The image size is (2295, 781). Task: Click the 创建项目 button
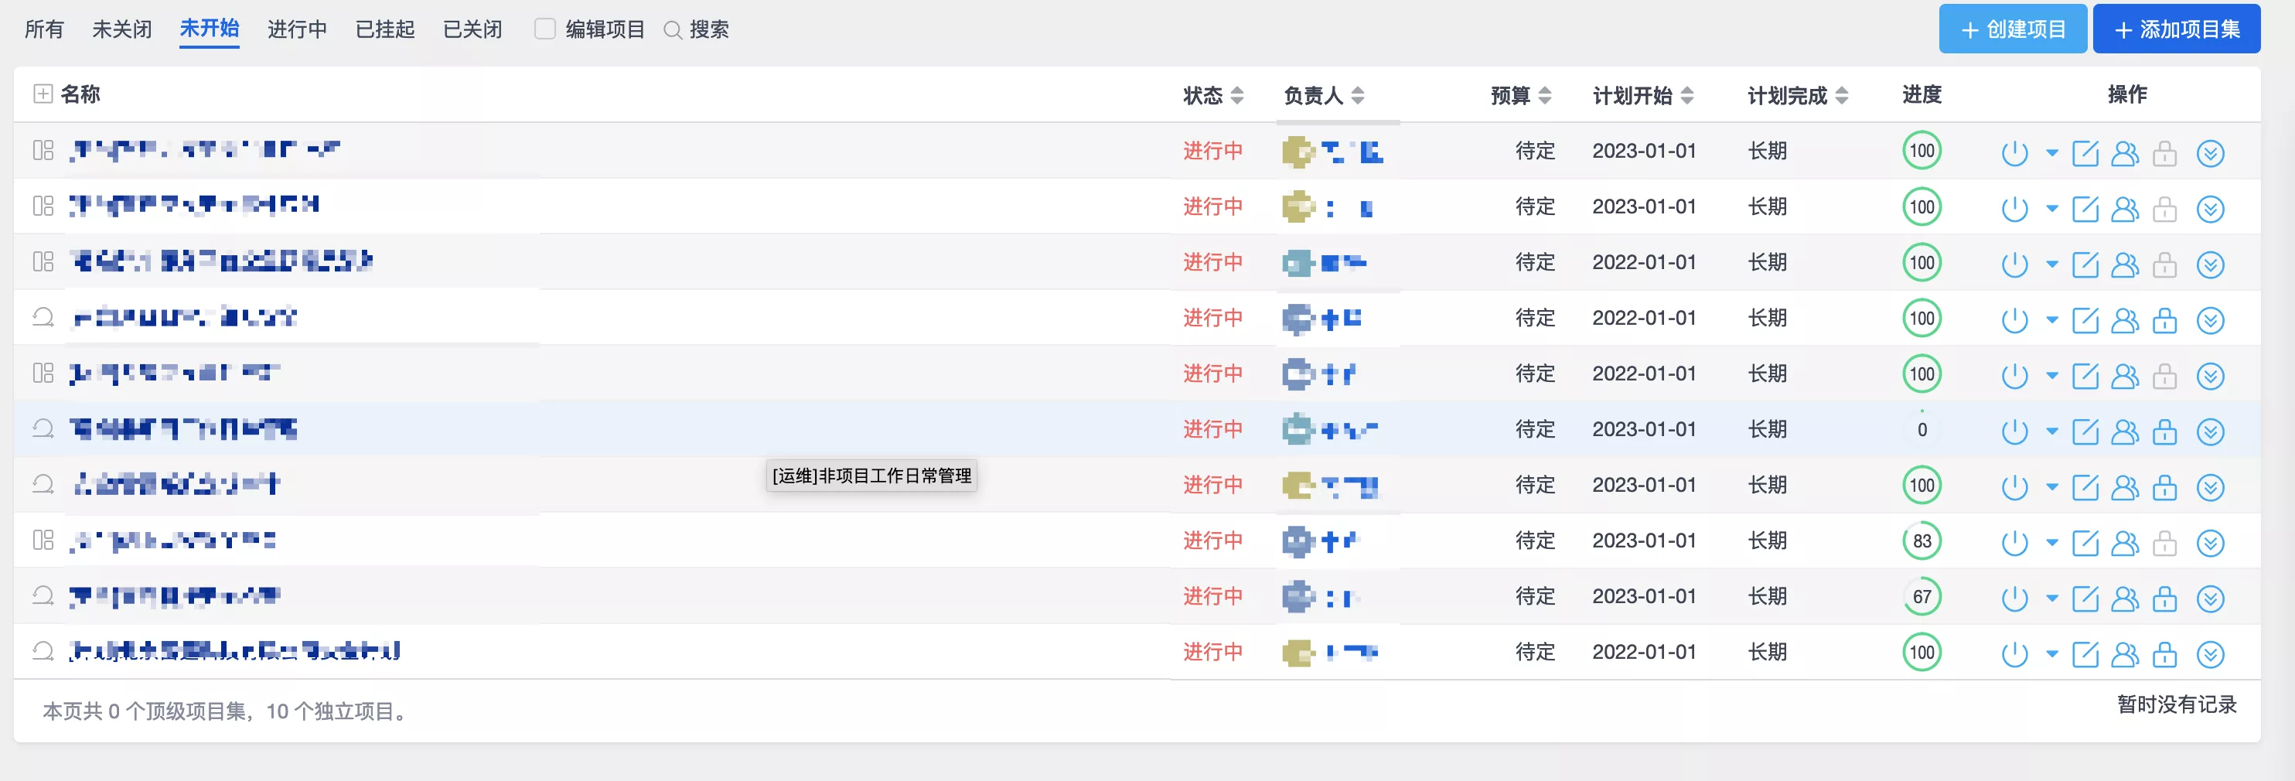point(2012,29)
